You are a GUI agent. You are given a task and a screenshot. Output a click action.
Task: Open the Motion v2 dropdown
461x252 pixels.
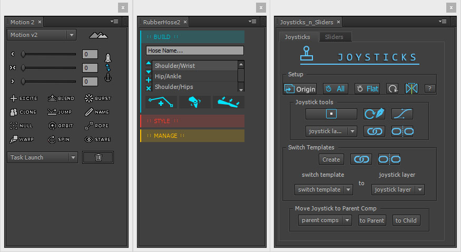[x=42, y=35]
